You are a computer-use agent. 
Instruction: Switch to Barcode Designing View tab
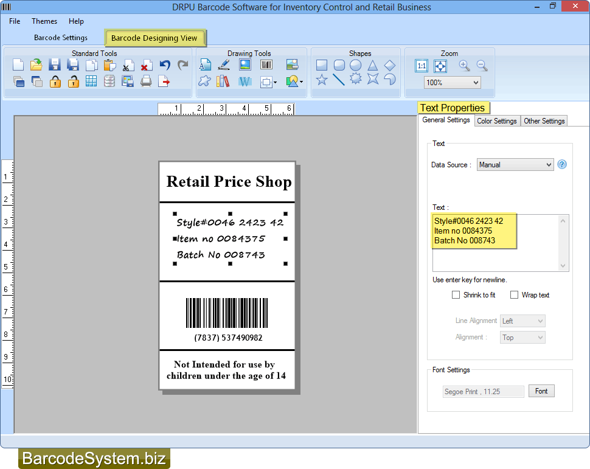(154, 38)
